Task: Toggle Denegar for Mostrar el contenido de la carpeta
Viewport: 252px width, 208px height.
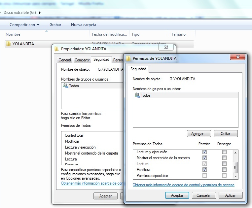Action: tap(224, 157)
